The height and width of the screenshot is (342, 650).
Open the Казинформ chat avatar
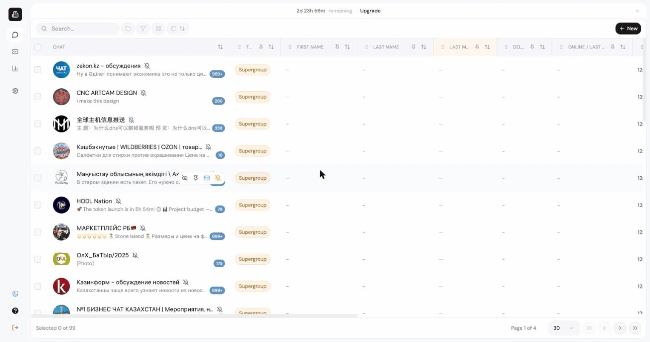pos(61,286)
